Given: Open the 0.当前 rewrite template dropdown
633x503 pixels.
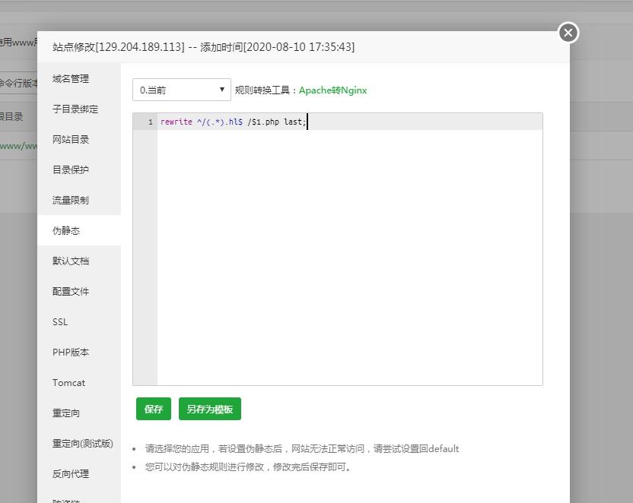Looking at the screenshot, I should (181, 90).
